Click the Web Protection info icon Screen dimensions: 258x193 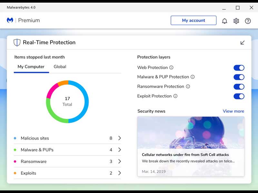tap(171, 68)
